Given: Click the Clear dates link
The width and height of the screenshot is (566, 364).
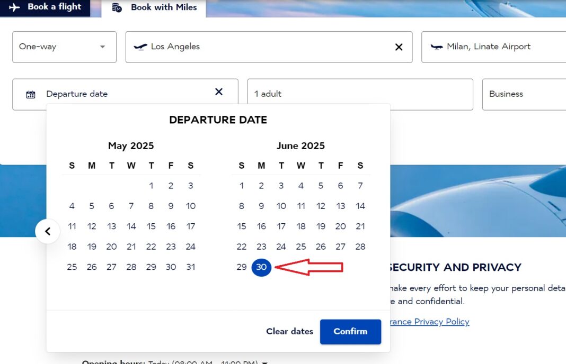Looking at the screenshot, I should point(289,331).
